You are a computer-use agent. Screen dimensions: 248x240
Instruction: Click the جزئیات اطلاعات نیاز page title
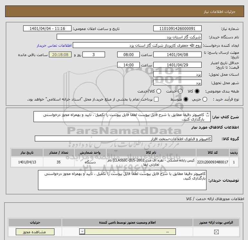(220, 12)
